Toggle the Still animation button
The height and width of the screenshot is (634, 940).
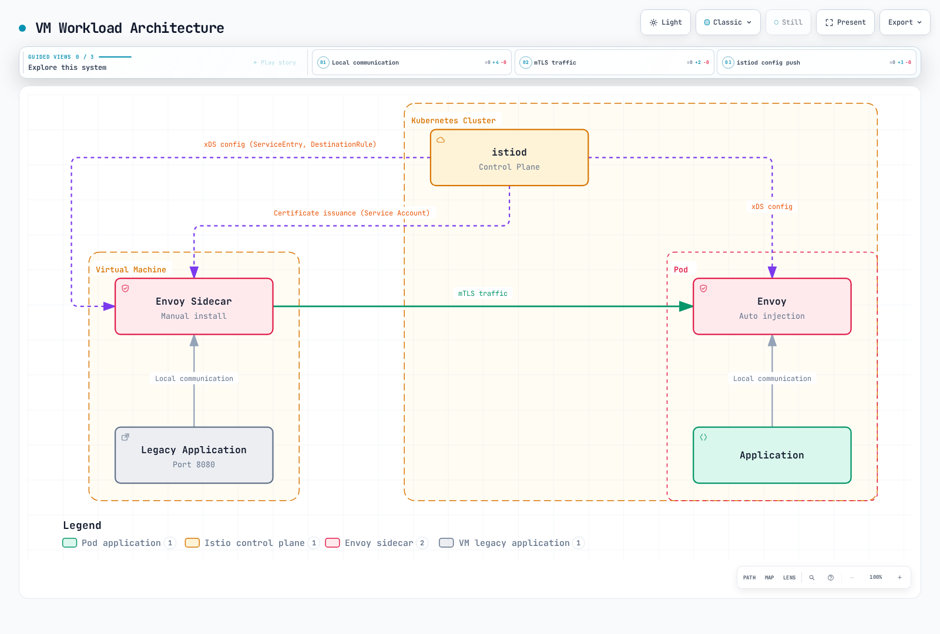point(788,22)
